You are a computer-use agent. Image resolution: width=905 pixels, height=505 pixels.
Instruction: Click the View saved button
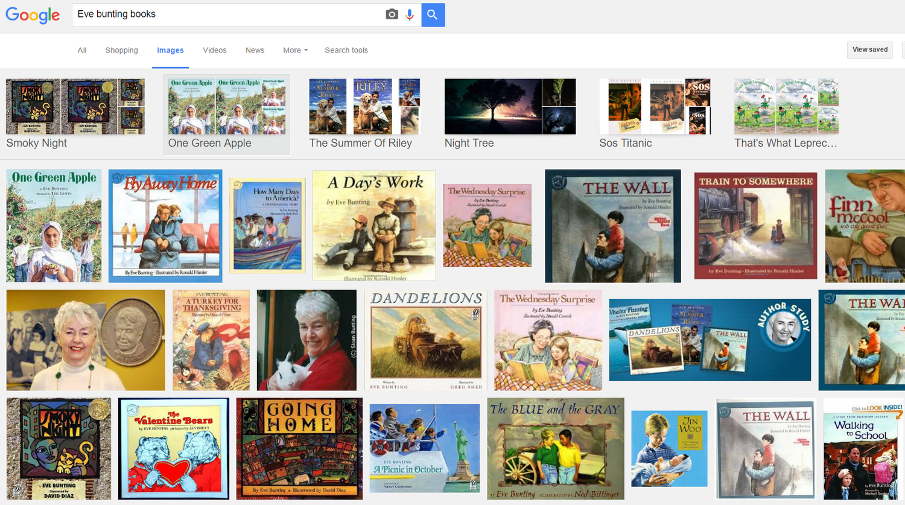869,49
